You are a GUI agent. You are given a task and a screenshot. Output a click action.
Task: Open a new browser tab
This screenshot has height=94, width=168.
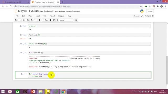pyautogui.click(x=62, y=2)
